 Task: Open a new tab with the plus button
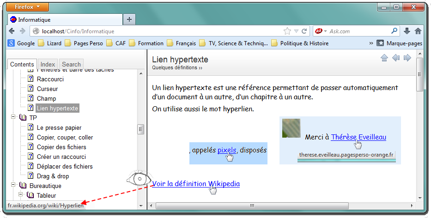(129, 19)
